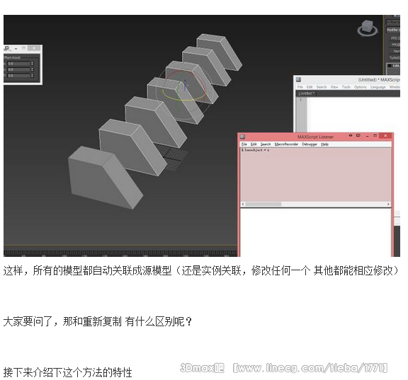This screenshot has height=380, width=408.
Task: Click the MAXScript editor window title icon
Action: [x=298, y=79]
